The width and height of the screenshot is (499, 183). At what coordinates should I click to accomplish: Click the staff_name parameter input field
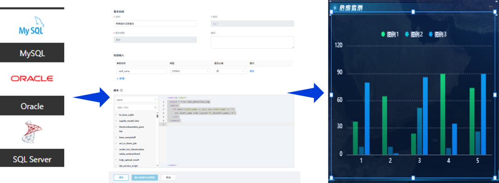click(x=142, y=71)
